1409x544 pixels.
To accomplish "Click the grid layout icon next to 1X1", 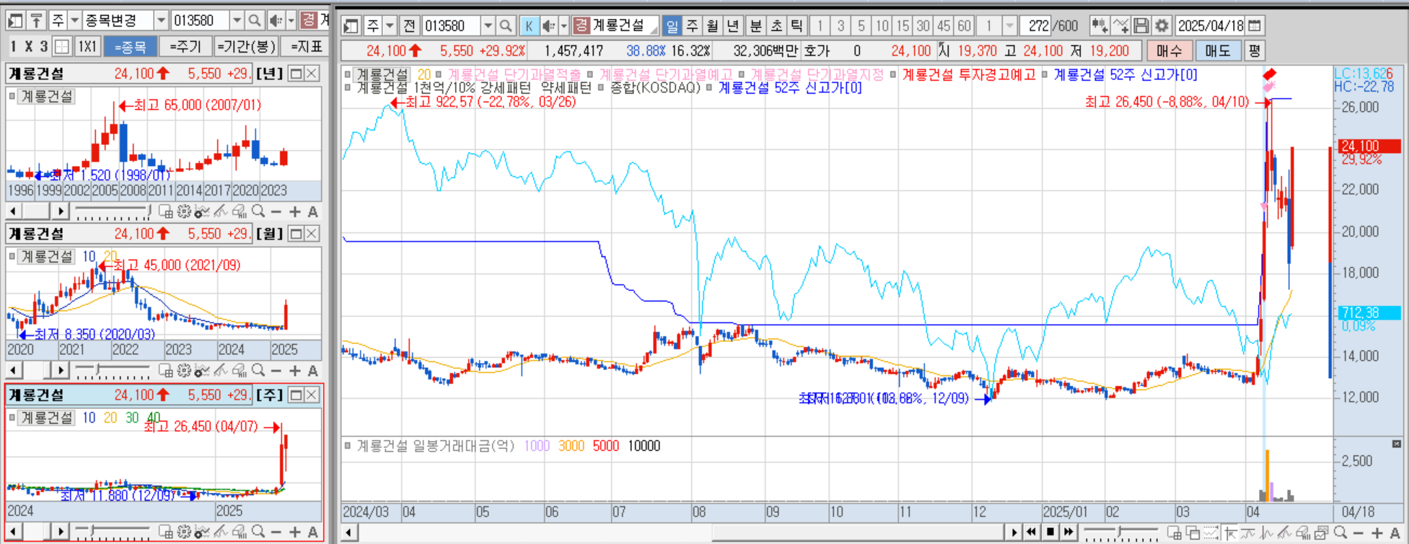I will (x=62, y=47).
